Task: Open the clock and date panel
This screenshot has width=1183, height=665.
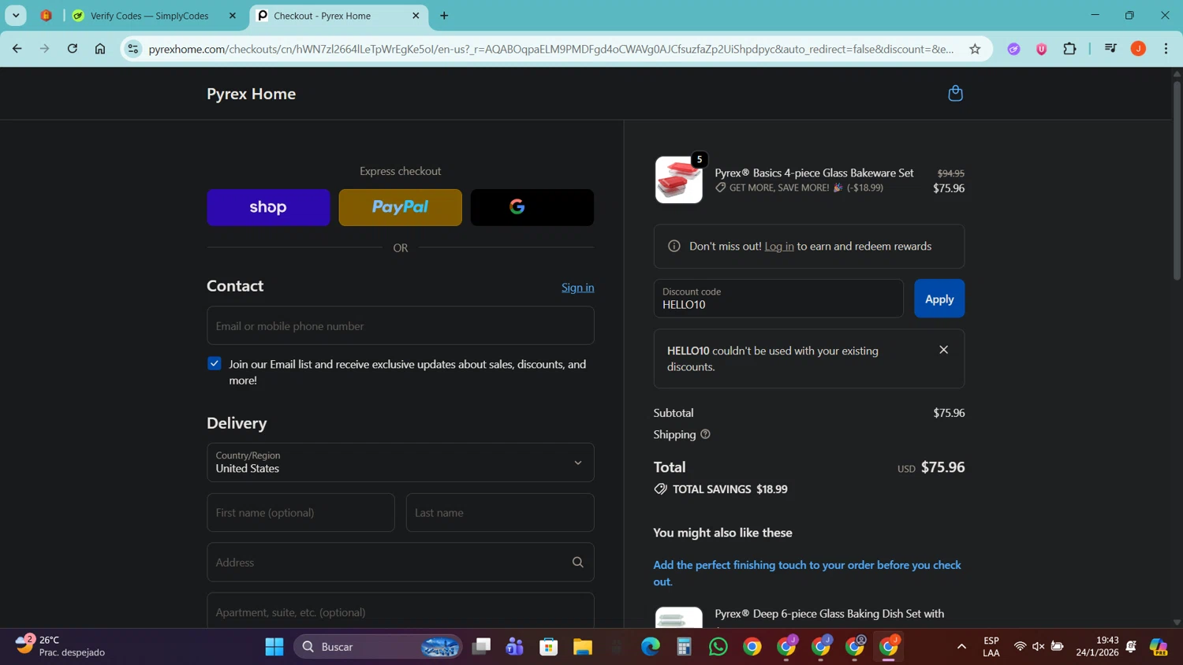Action: 1096,646
